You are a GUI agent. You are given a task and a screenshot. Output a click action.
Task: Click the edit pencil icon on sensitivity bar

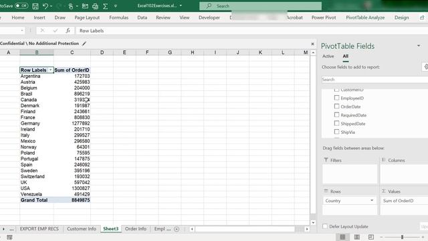pyautogui.click(x=84, y=43)
